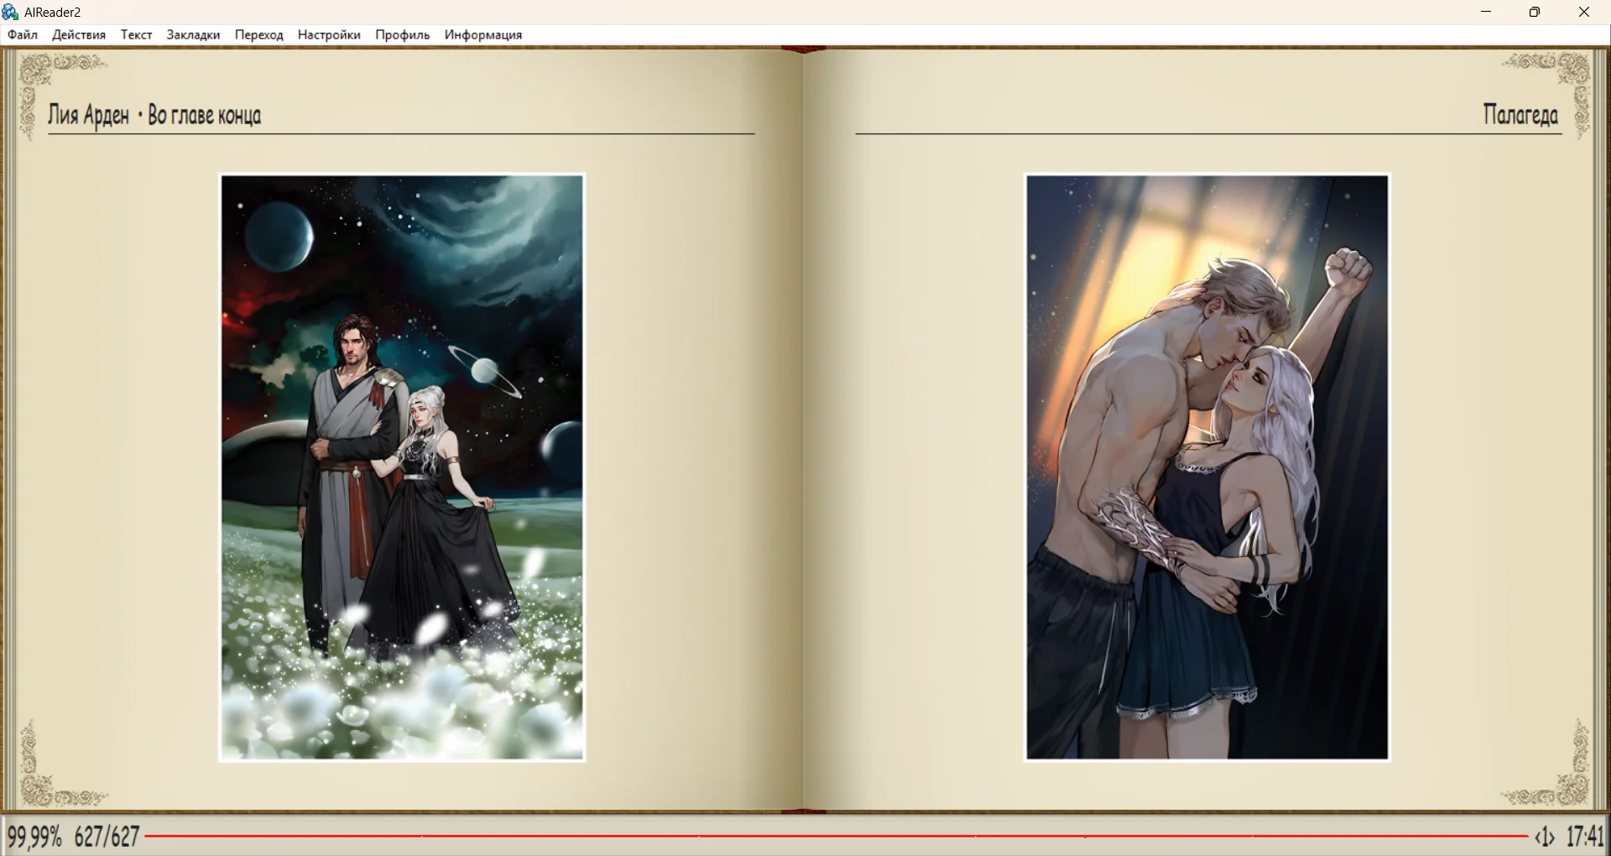
Task: Click the header 'Лия Арден · Во главе конца'
Action: 154,115
